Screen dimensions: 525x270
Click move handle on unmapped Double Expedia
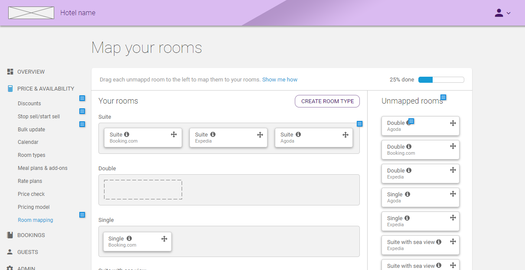pos(453,170)
